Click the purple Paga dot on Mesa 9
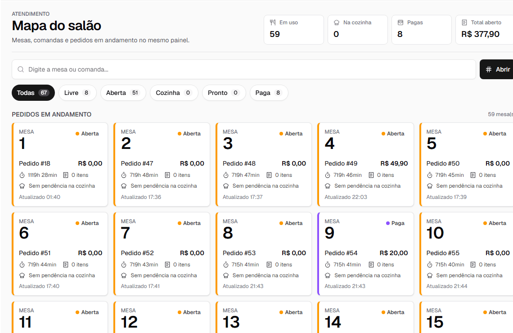 click(388, 223)
